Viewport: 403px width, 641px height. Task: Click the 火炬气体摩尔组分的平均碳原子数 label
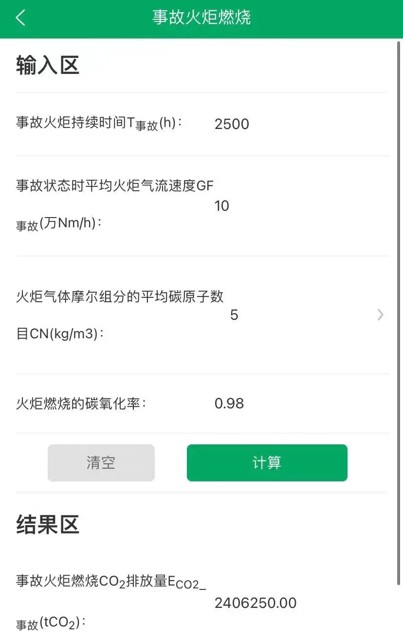click(x=120, y=296)
